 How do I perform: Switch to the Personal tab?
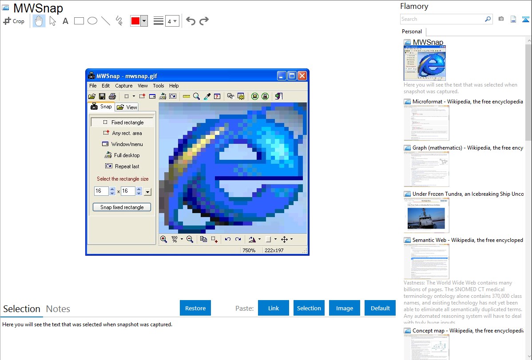(412, 32)
